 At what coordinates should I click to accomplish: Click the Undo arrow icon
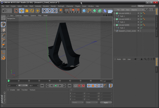point(4,11)
